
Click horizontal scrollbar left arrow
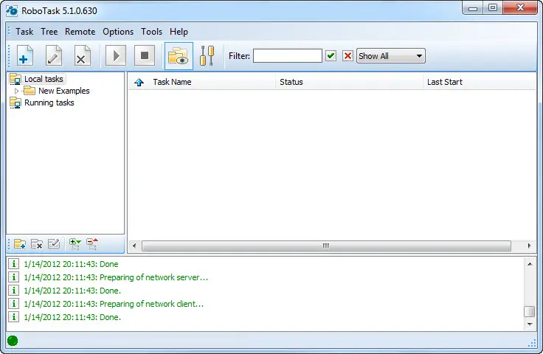134,246
